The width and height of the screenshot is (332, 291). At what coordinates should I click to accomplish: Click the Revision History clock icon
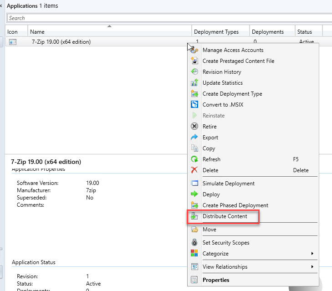194,72
